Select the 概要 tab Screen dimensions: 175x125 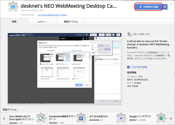tap(14, 22)
